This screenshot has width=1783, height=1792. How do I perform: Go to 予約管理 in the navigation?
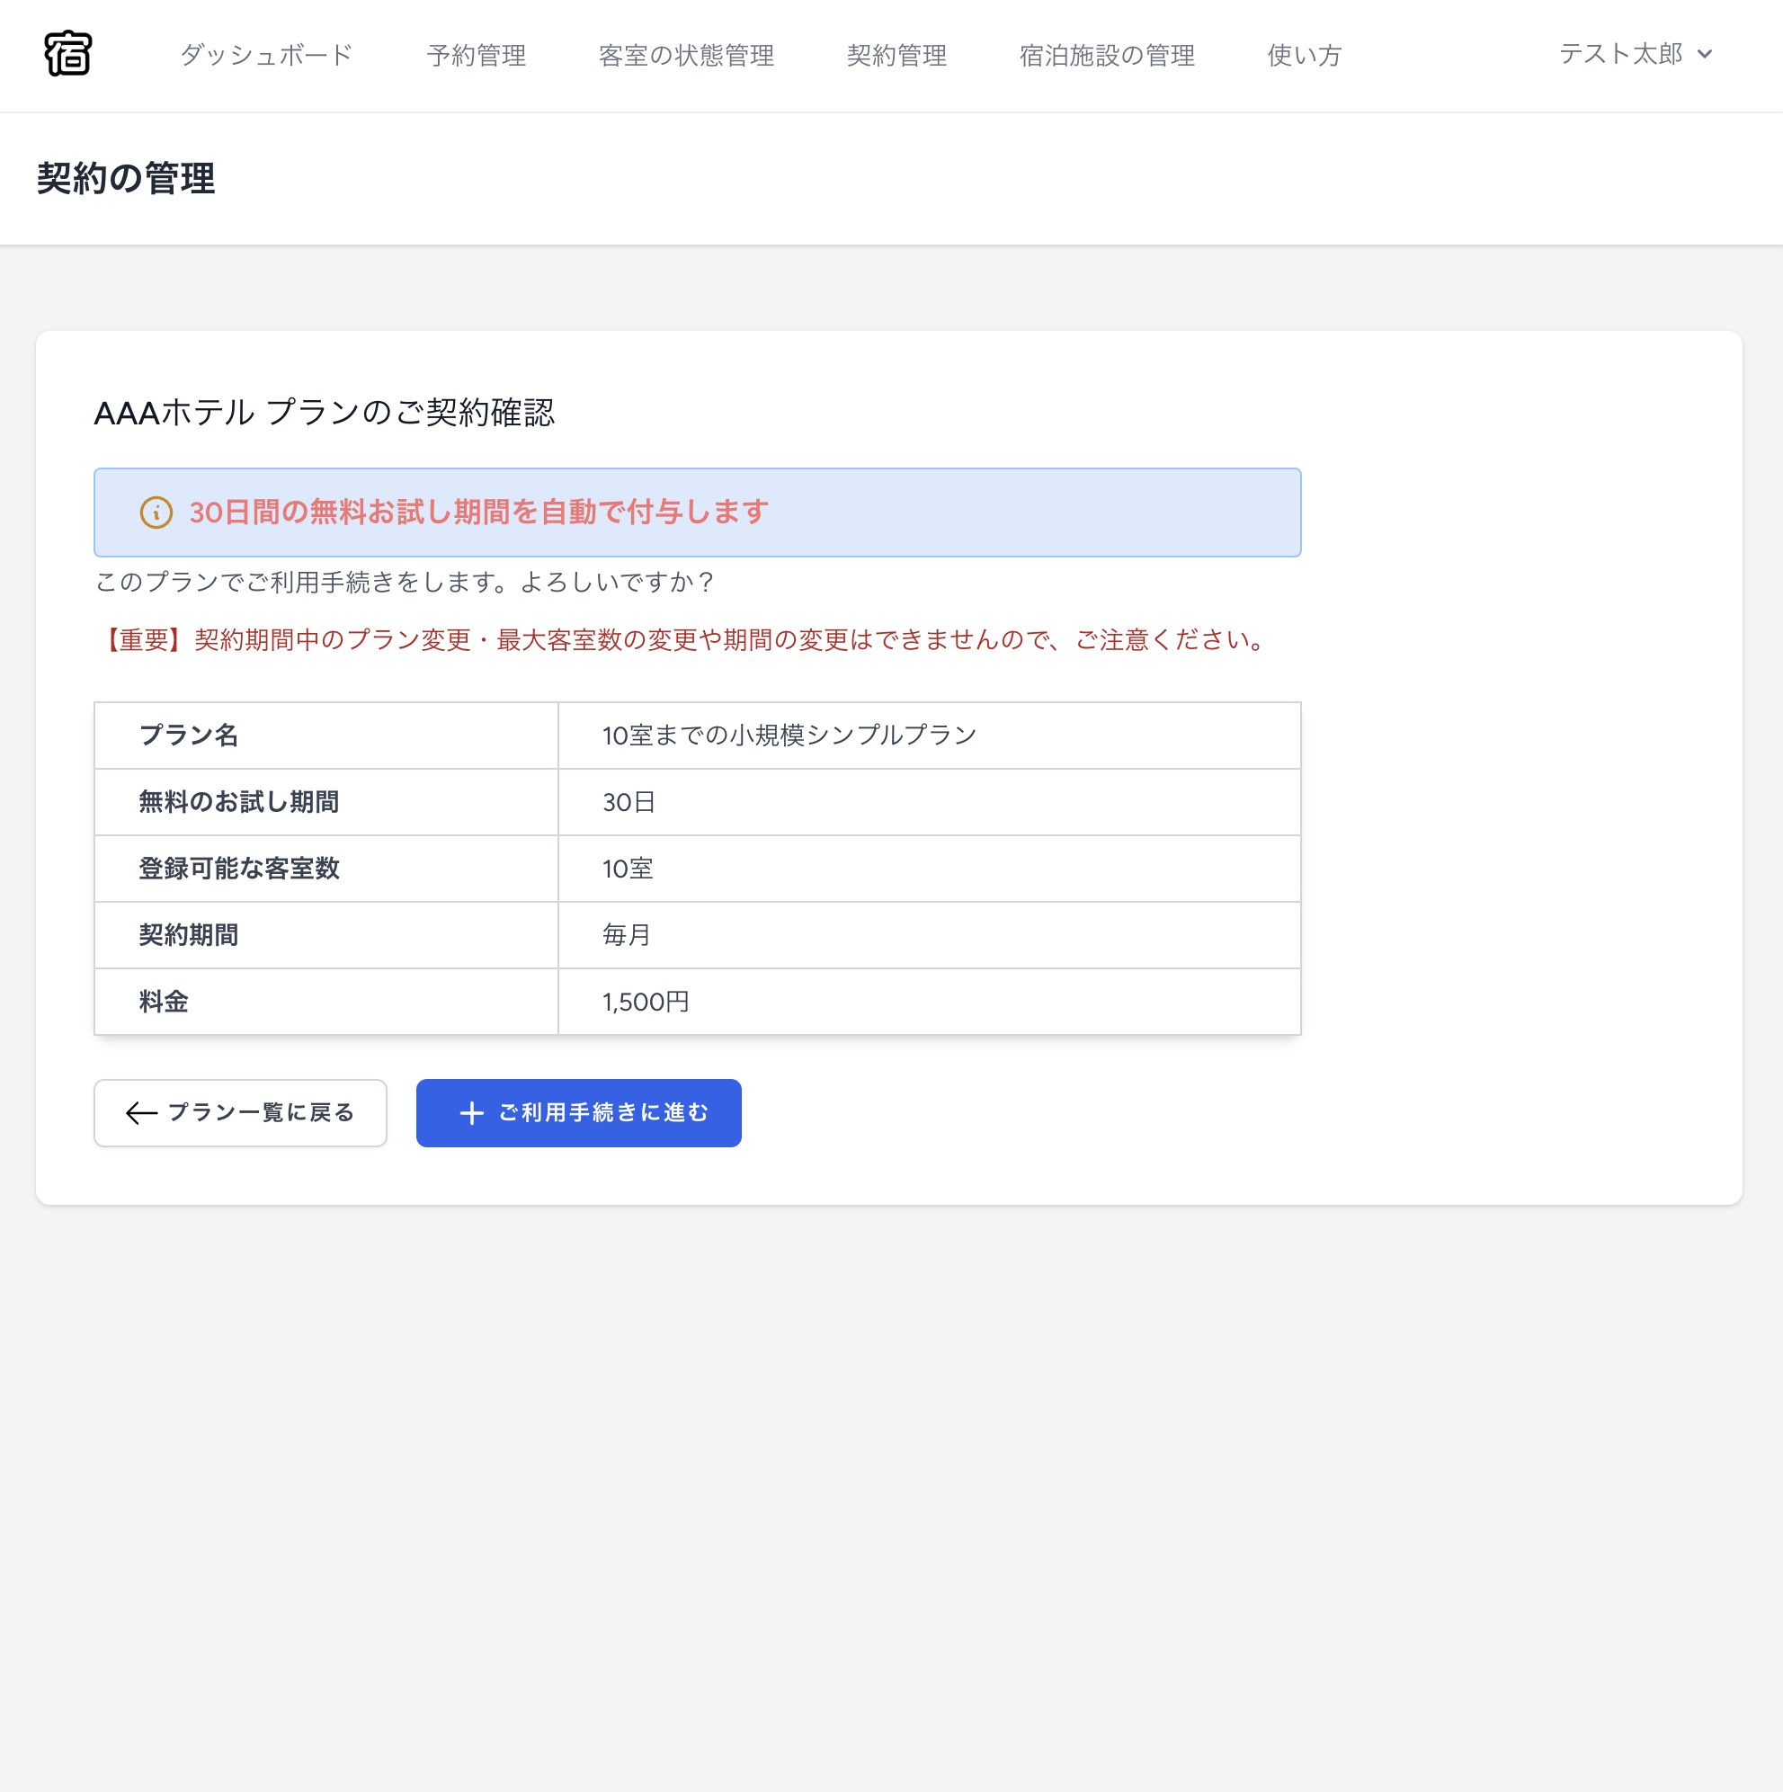[476, 56]
